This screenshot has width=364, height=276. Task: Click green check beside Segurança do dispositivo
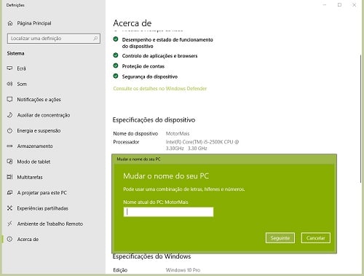pos(116,76)
